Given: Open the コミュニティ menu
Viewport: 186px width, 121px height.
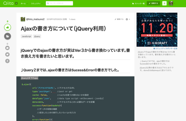Looking at the screenshot, I should 37,4.
